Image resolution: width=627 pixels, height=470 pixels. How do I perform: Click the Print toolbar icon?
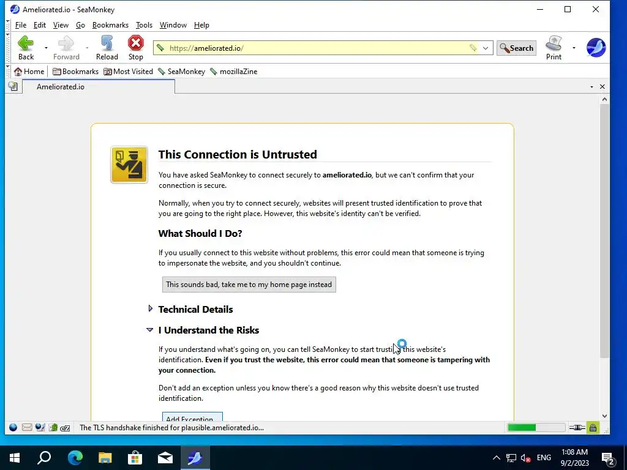pos(554,48)
